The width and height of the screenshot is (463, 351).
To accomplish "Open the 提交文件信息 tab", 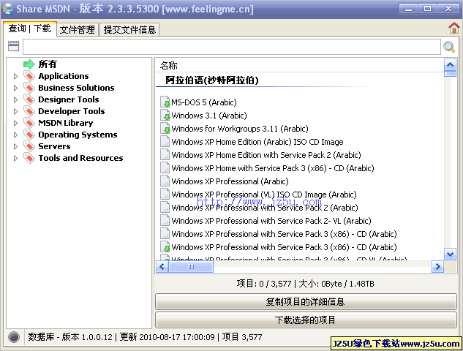I will pyautogui.click(x=129, y=29).
